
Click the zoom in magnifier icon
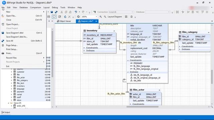(101, 17)
